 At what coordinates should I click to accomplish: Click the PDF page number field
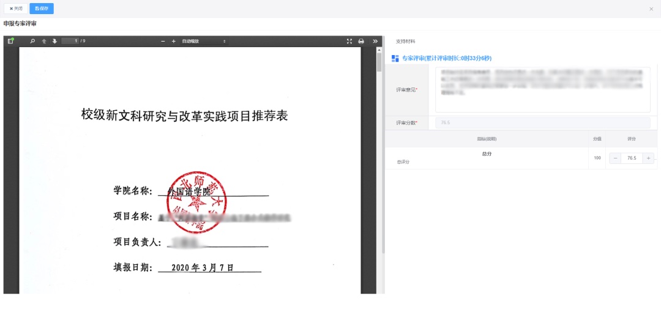pyautogui.click(x=70, y=41)
